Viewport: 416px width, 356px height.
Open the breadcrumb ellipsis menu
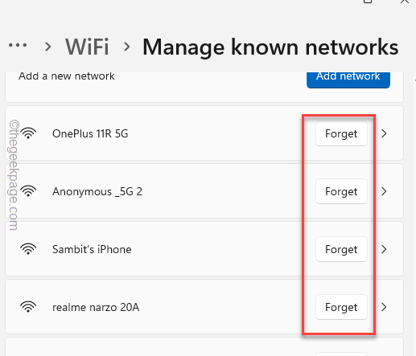point(18,45)
